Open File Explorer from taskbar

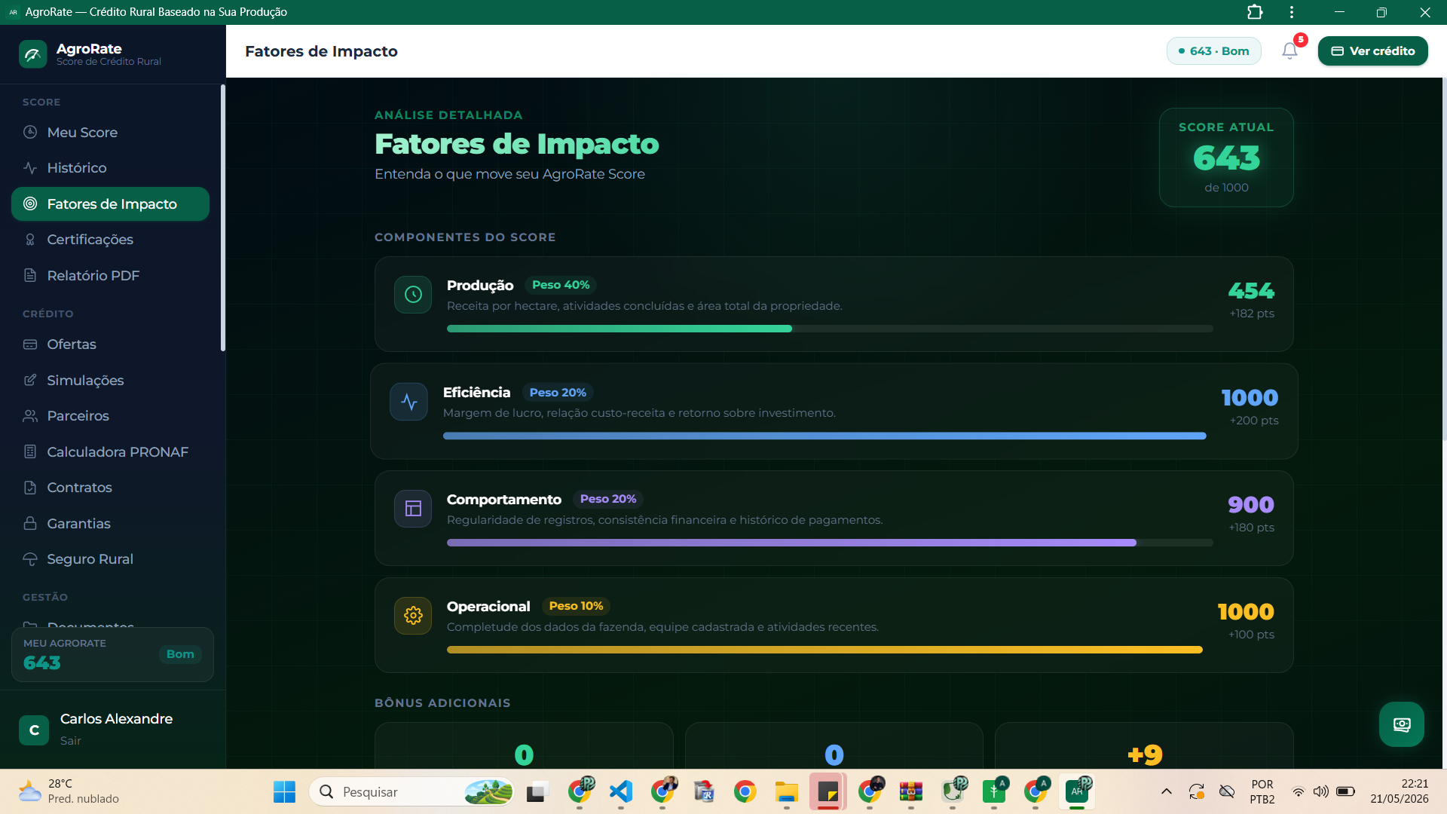(x=786, y=791)
